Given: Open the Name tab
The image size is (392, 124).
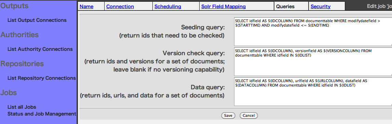Looking at the screenshot, I should click(x=86, y=6).
